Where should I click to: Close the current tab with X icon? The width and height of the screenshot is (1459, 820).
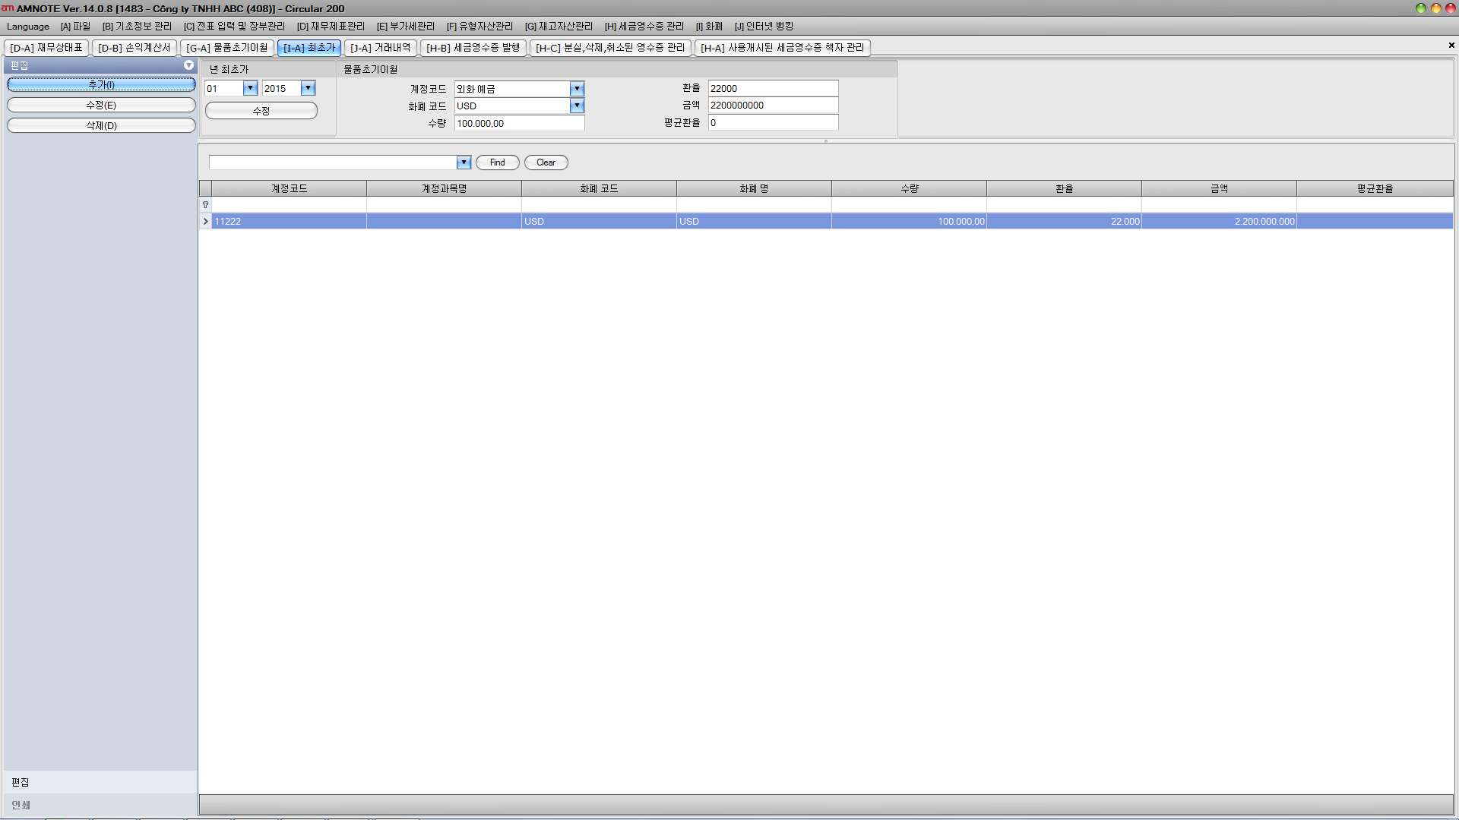point(1451,46)
